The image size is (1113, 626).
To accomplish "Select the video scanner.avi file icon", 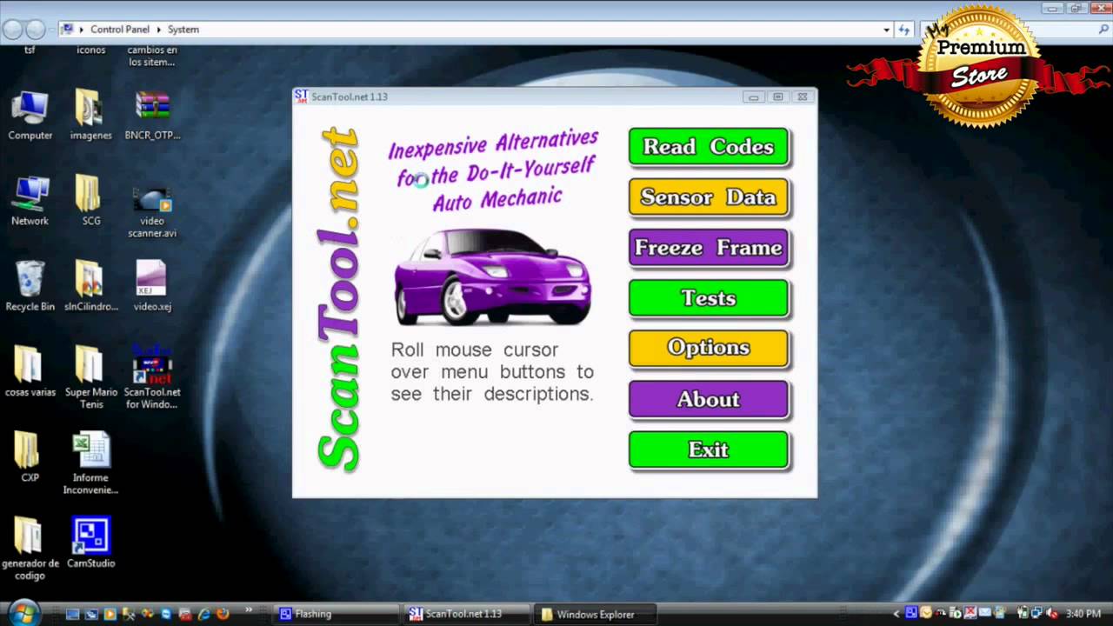I will 152,211.
